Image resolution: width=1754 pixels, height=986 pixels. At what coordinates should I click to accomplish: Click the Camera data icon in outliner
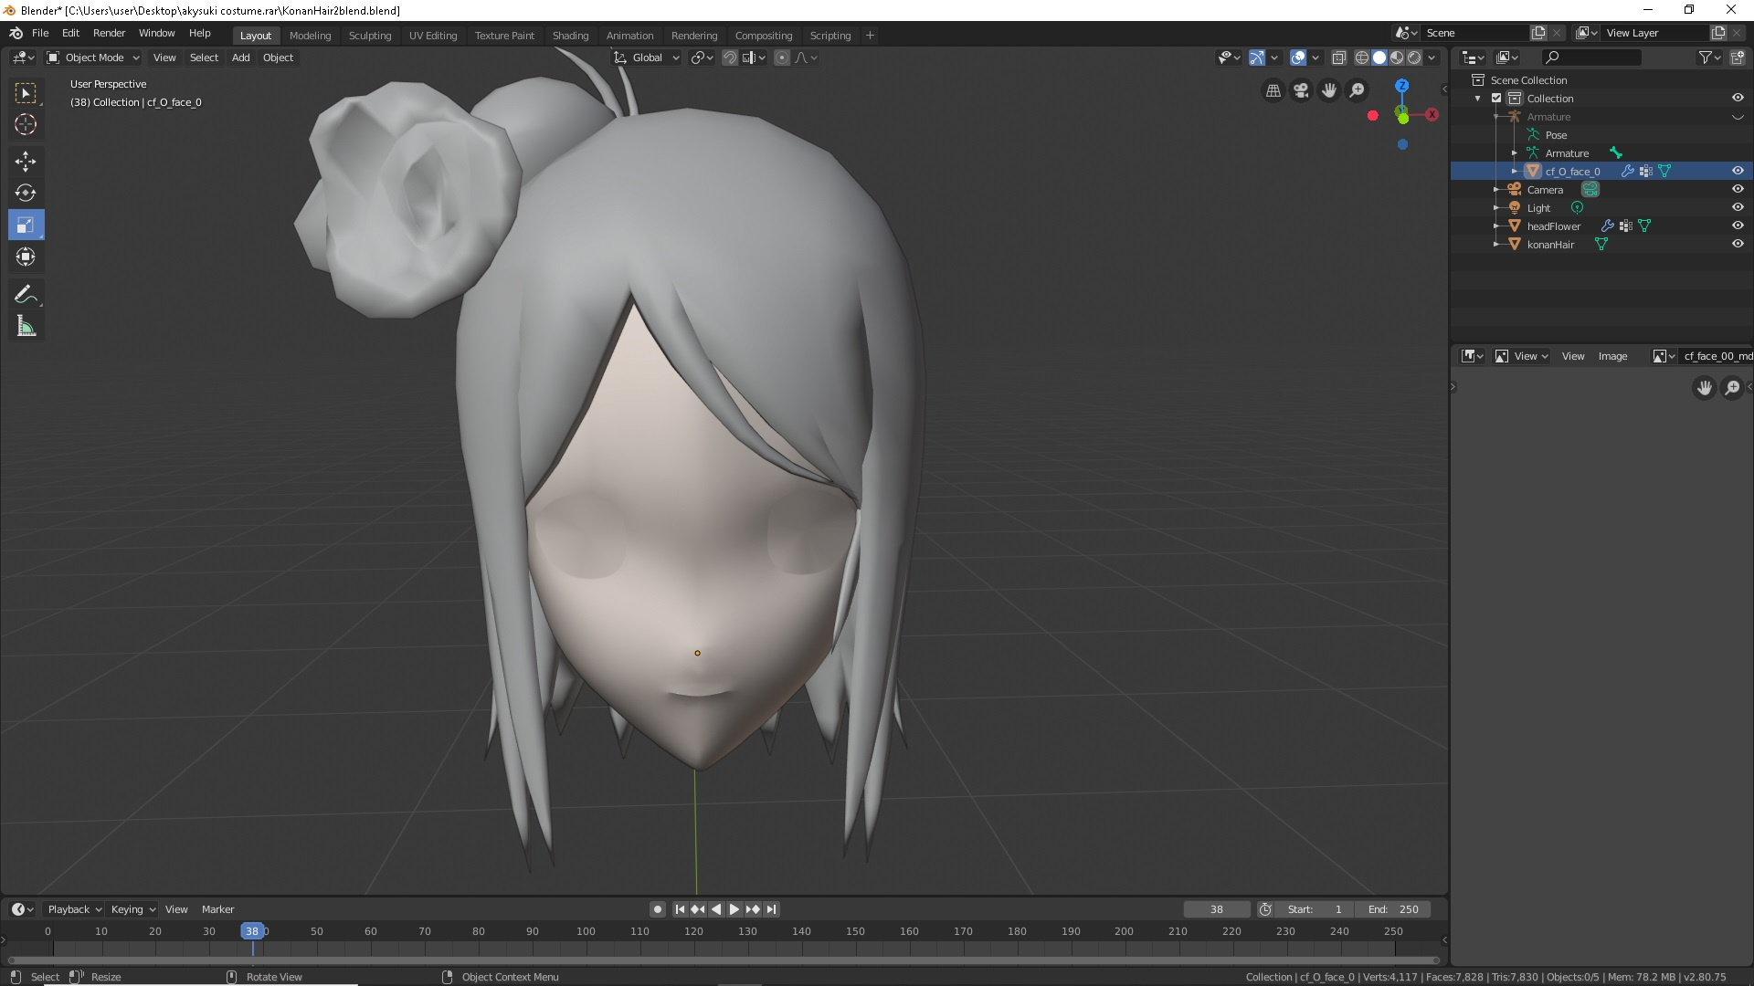[x=1590, y=190]
